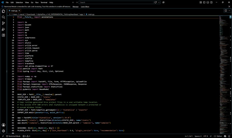Open the Extensions view
The height and width of the screenshot is (138, 232).
point(3,35)
